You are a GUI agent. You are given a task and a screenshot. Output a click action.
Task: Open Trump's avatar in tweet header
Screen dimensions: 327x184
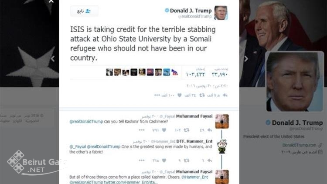(221, 13)
